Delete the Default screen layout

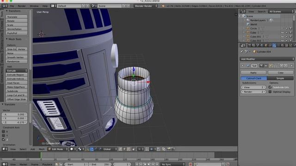point(87,6)
